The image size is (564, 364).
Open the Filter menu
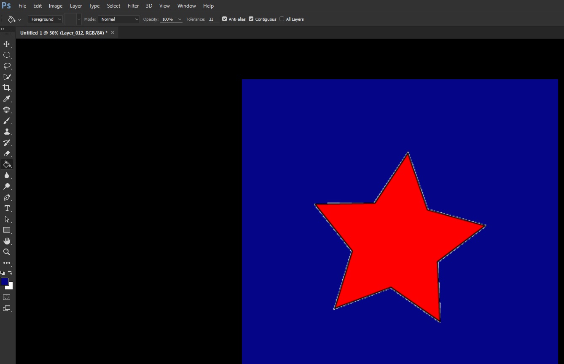pos(133,6)
